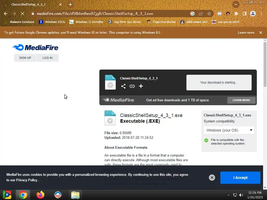Copy link using the chain icon
This screenshot has width=267, height=200.
[x=132, y=86]
